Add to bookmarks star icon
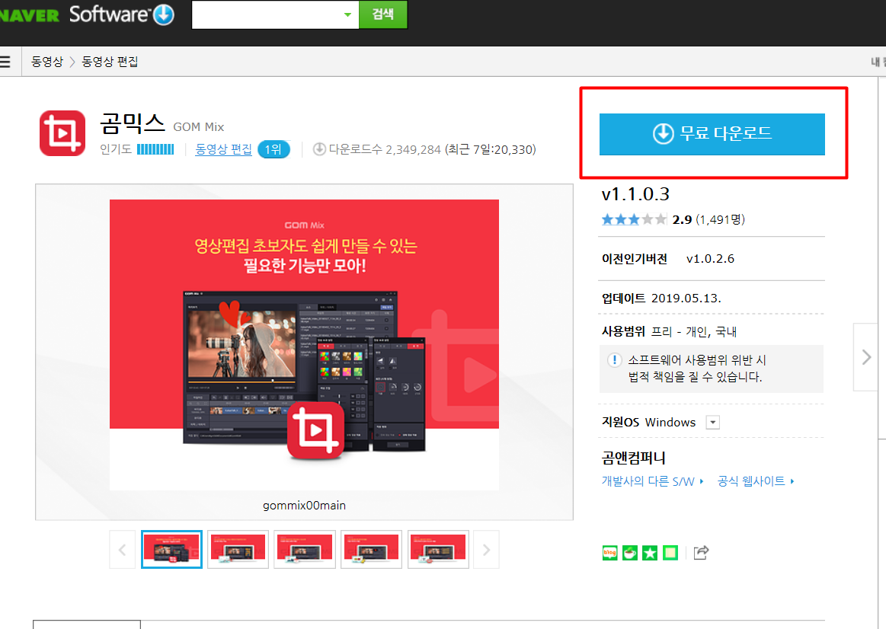 [x=650, y=553]
